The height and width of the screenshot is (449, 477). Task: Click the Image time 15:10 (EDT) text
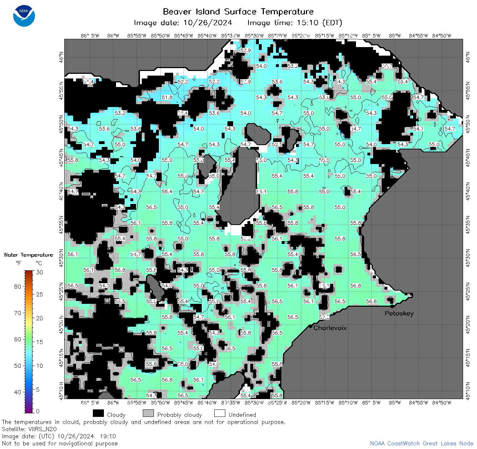[x=295, y=23]
